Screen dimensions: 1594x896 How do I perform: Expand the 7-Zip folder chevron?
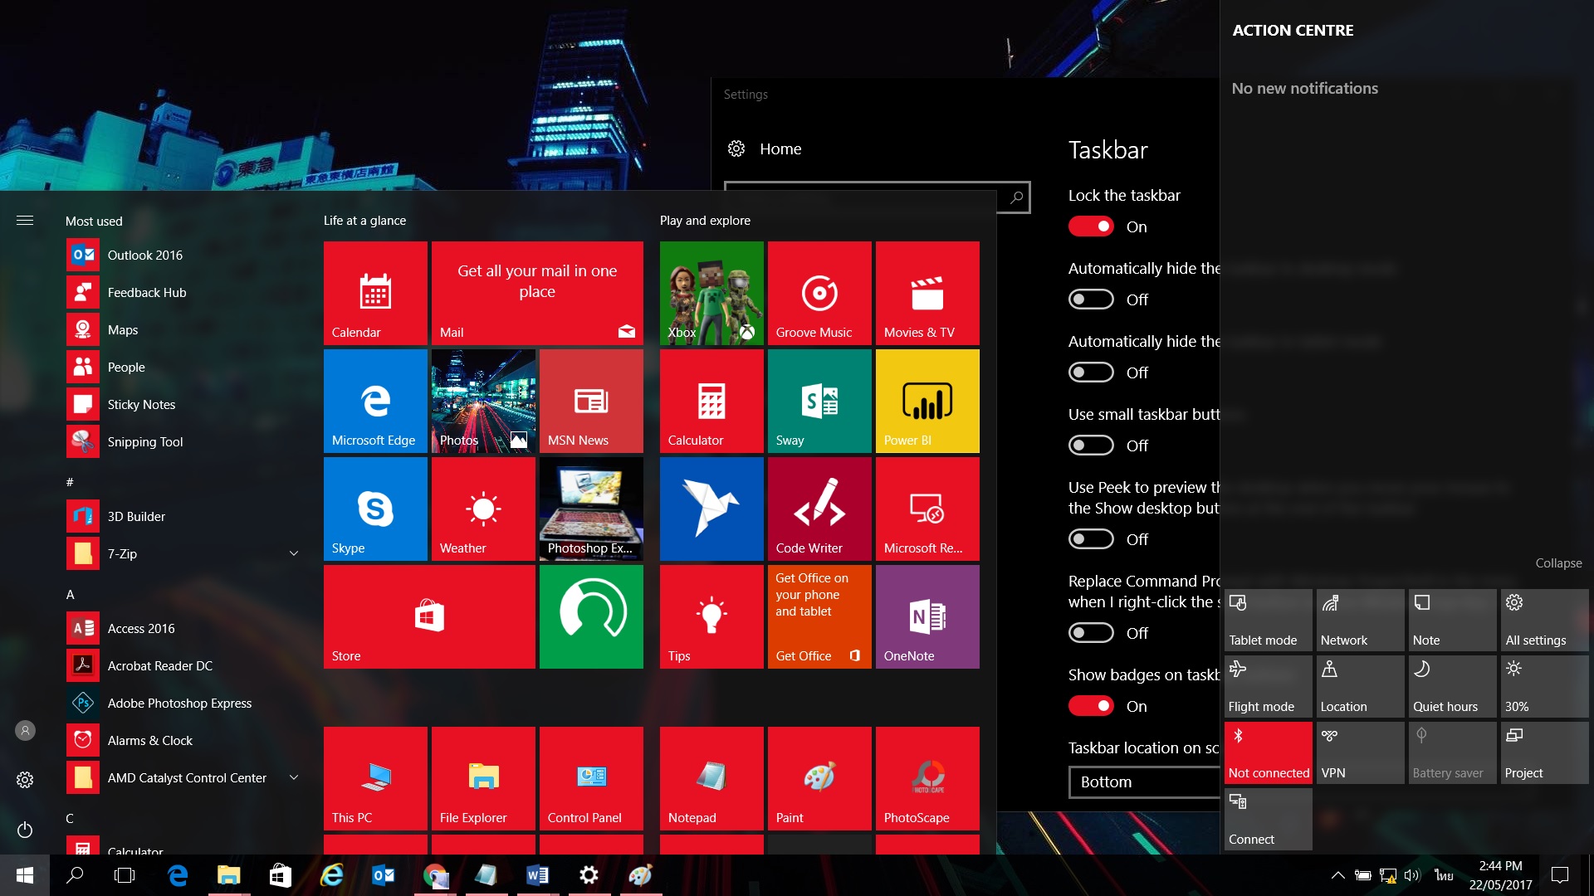tap(293, 553)
